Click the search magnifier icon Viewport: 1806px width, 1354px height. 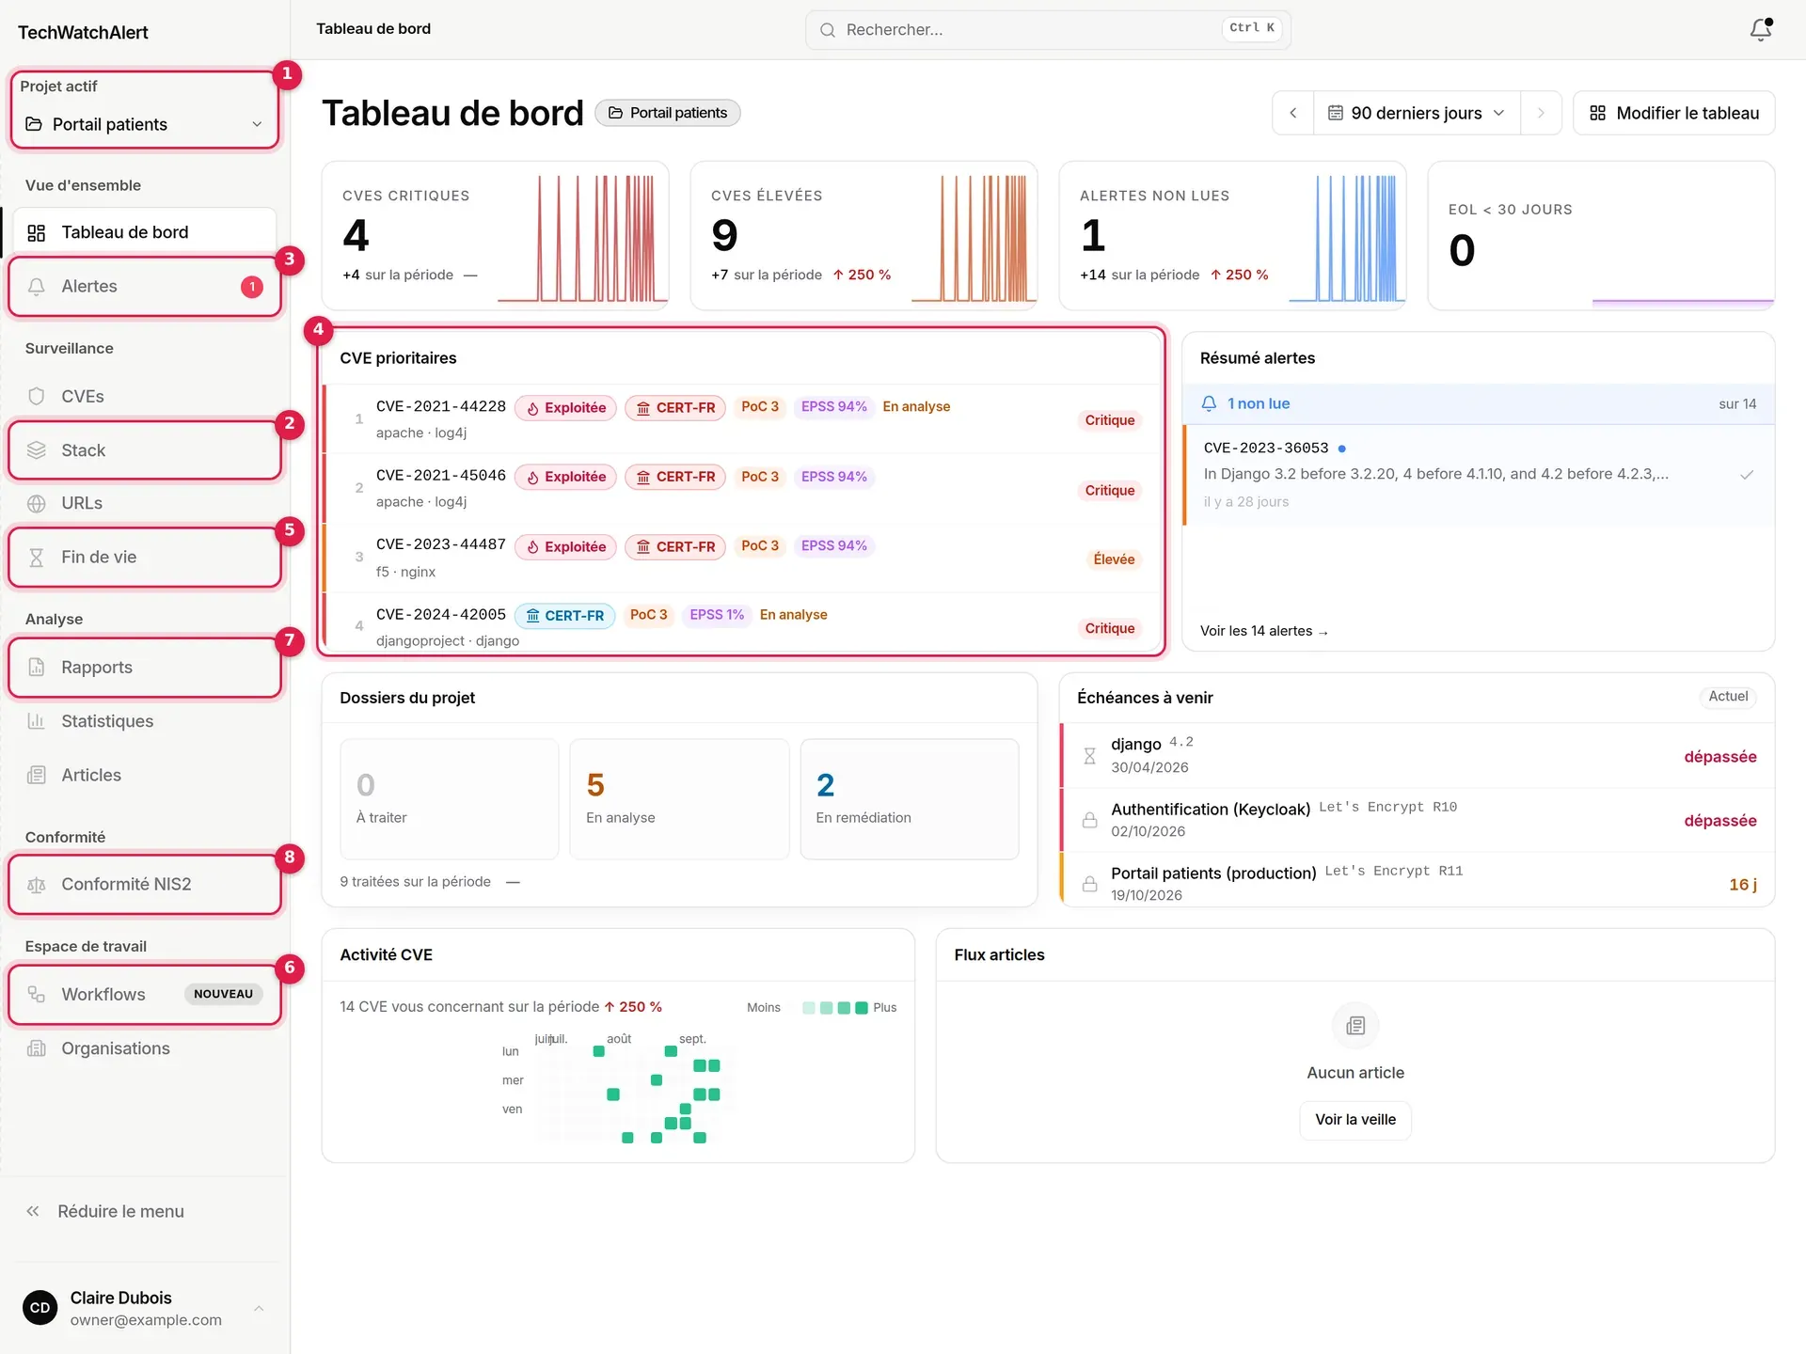[828, 30]
